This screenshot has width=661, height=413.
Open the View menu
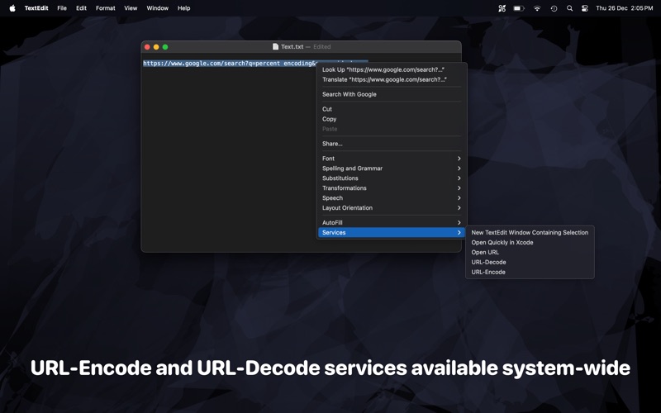point(131,8)
